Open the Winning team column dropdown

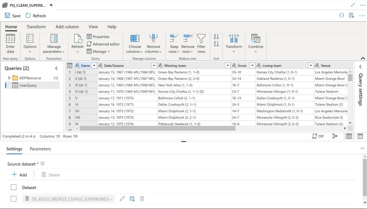point(228,66)
